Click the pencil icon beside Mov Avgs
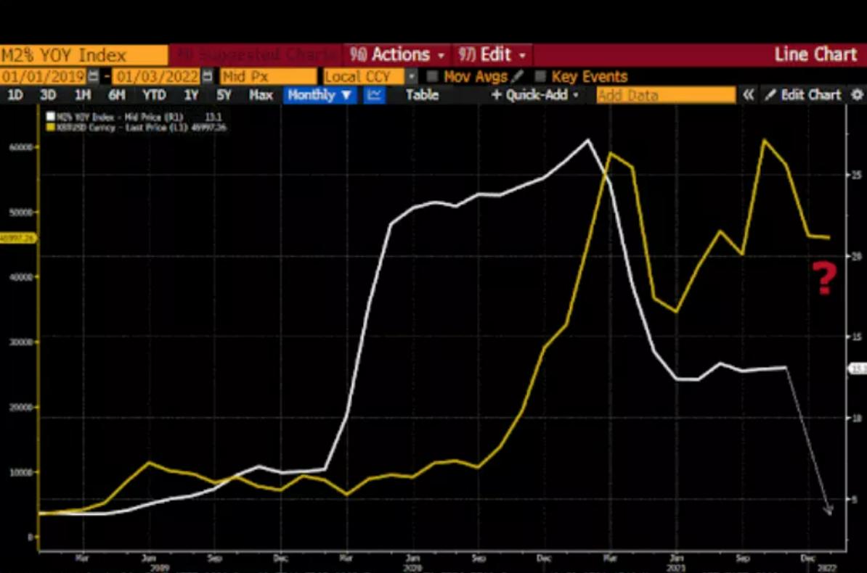The height and width of the screenshot is (573, 867). coord(517,77)
